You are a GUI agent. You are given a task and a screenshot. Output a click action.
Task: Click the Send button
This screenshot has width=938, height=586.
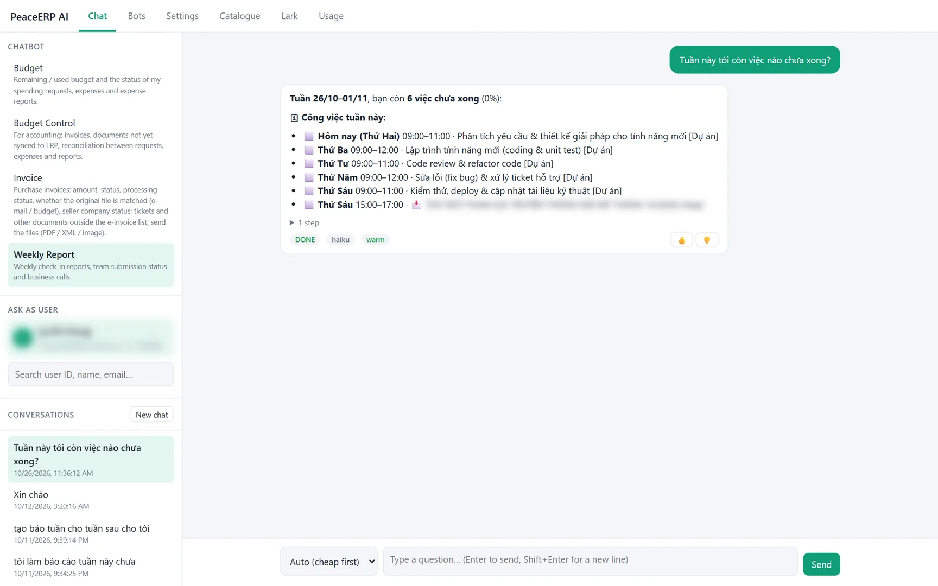(x=821, y=564)
